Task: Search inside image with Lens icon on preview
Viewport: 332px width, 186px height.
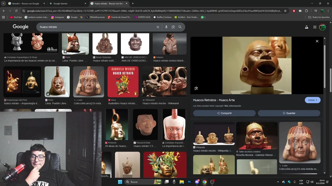Action: click(x=196, y=88)
